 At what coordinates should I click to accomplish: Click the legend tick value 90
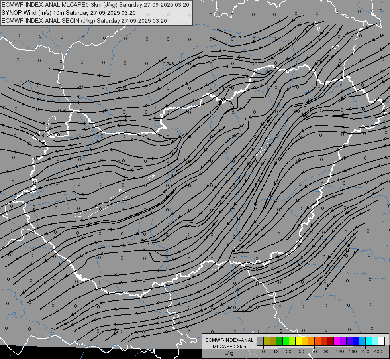point(327,351)
